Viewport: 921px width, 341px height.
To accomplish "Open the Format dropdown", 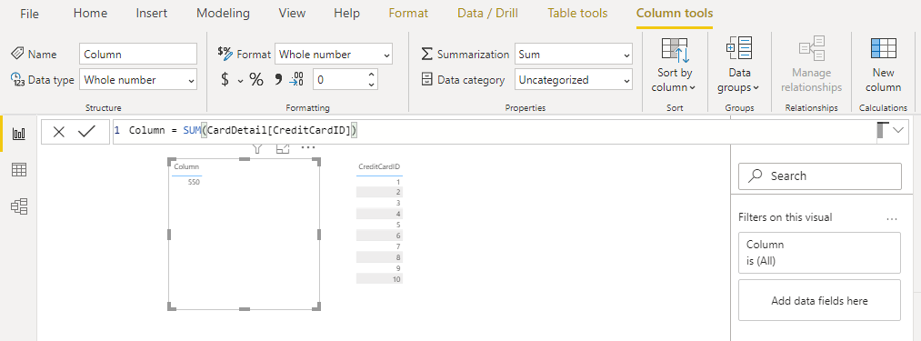I will (x=333, y=54).
